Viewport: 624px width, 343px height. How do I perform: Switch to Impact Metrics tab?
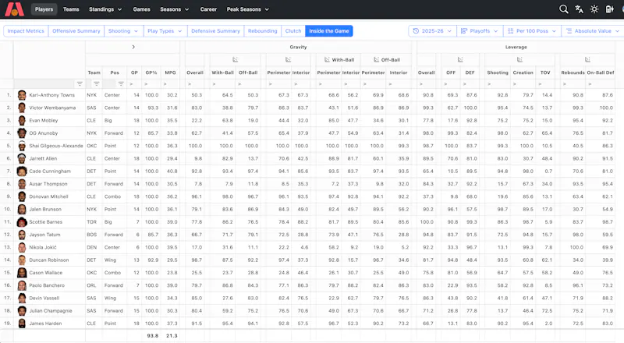pos(26,31)
